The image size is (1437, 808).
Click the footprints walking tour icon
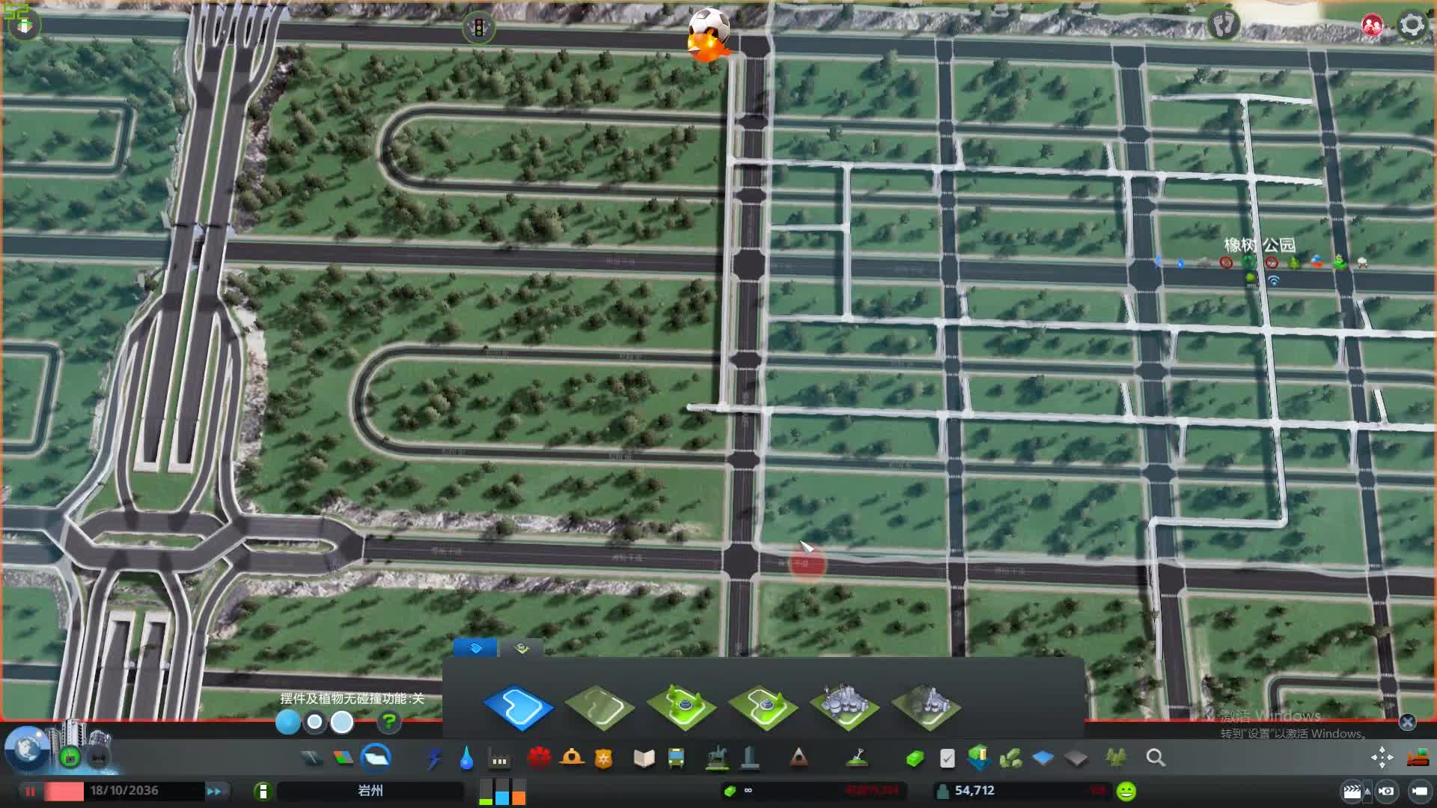(1223, 24)
